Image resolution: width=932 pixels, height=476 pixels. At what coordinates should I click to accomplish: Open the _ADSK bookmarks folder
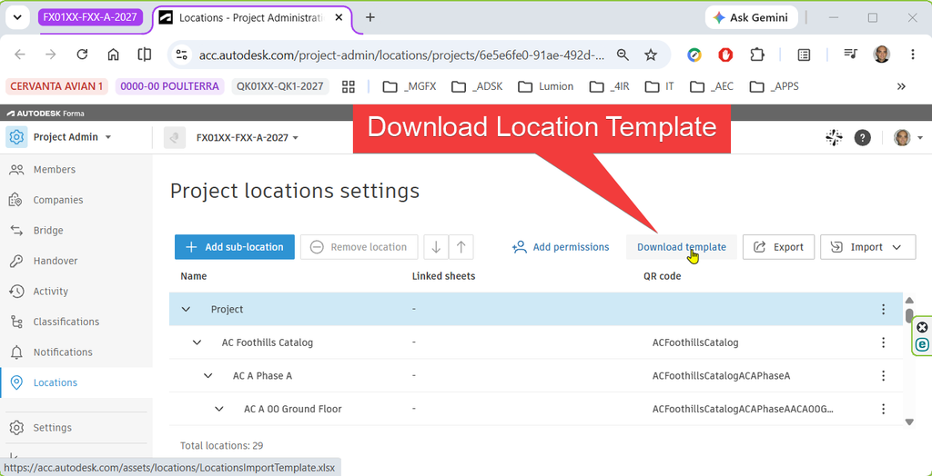[x=477, y=86]
